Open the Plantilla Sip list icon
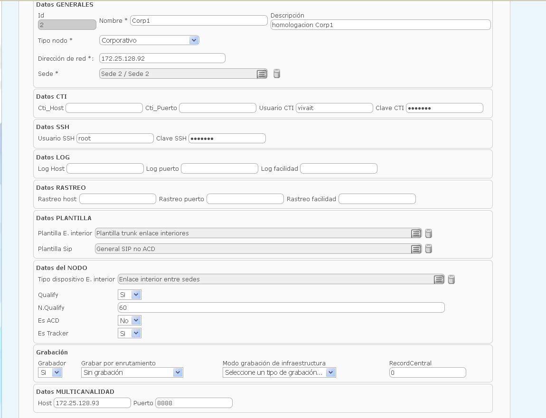The height and width of the screenshot is (418, 546). pos(416,249)
